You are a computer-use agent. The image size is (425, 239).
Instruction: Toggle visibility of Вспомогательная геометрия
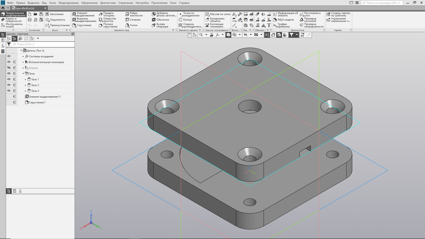point(9,62)
